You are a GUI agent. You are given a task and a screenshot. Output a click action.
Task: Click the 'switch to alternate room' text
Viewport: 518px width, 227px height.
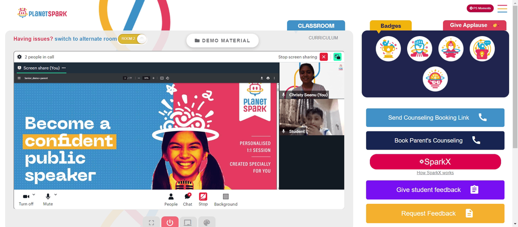(x=85, y=39)
